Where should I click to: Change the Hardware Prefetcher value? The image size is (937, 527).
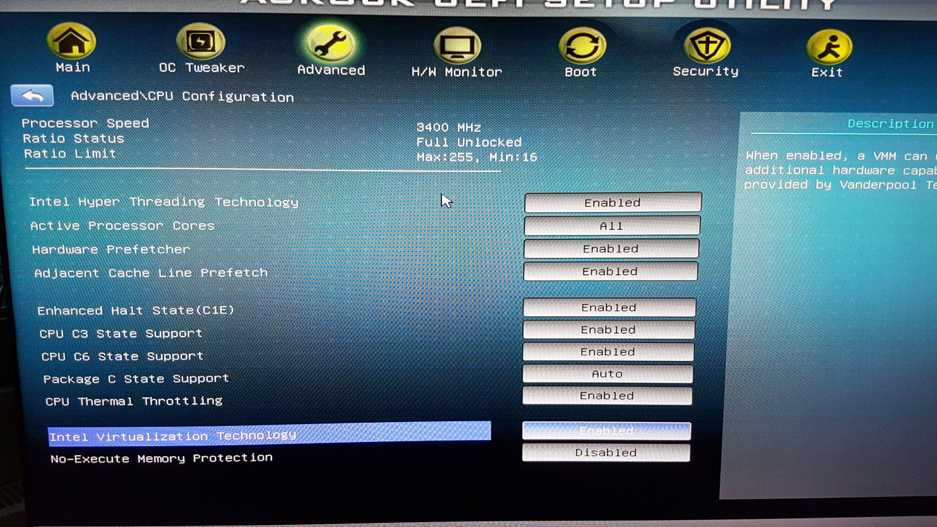pos(611,249)
